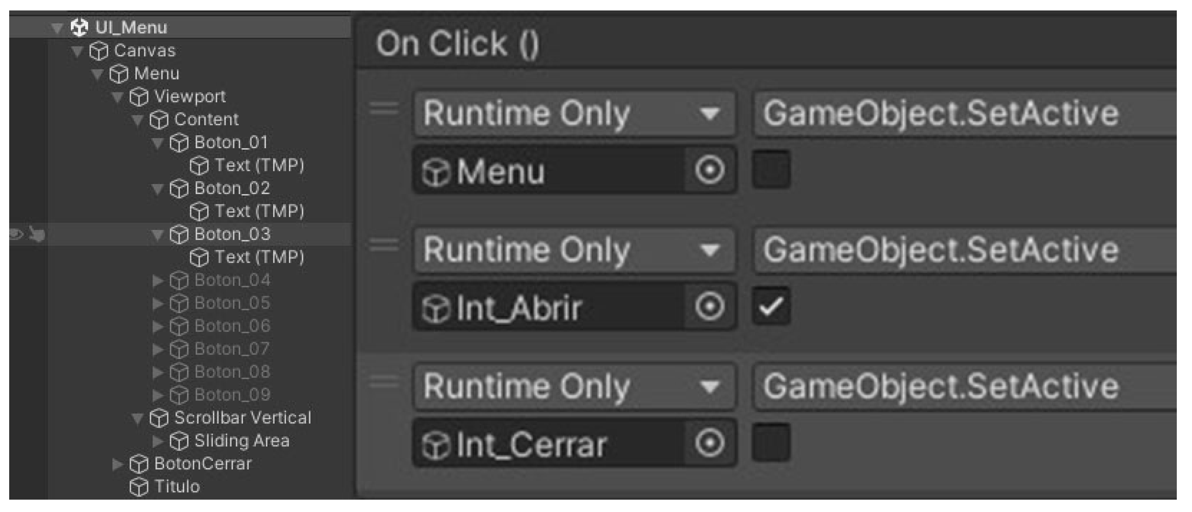This screenshot has height=512, width=1192.
Task: Toggle scene visibility eye for Boton_03
Action: tap(16, 235)
